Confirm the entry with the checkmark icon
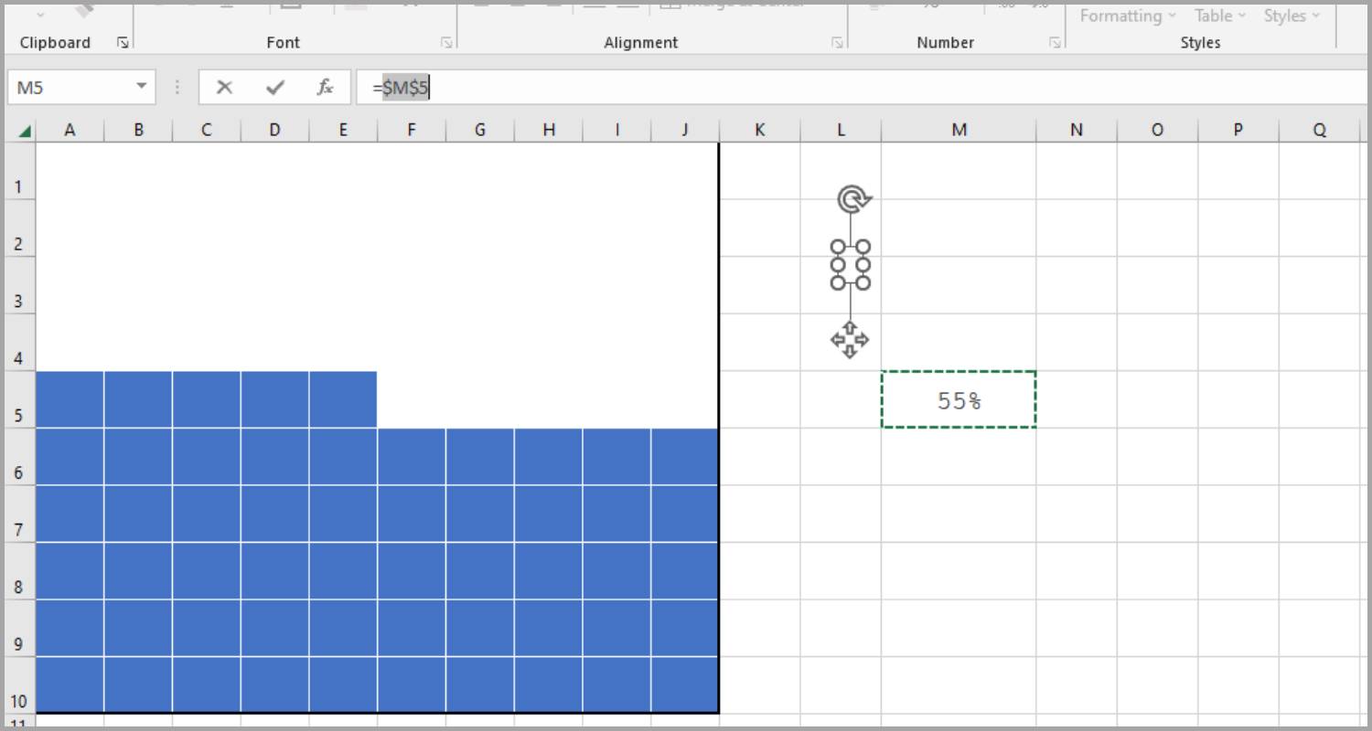Image resolution: width=1372 pixels, height=731 pixels. 274,87
